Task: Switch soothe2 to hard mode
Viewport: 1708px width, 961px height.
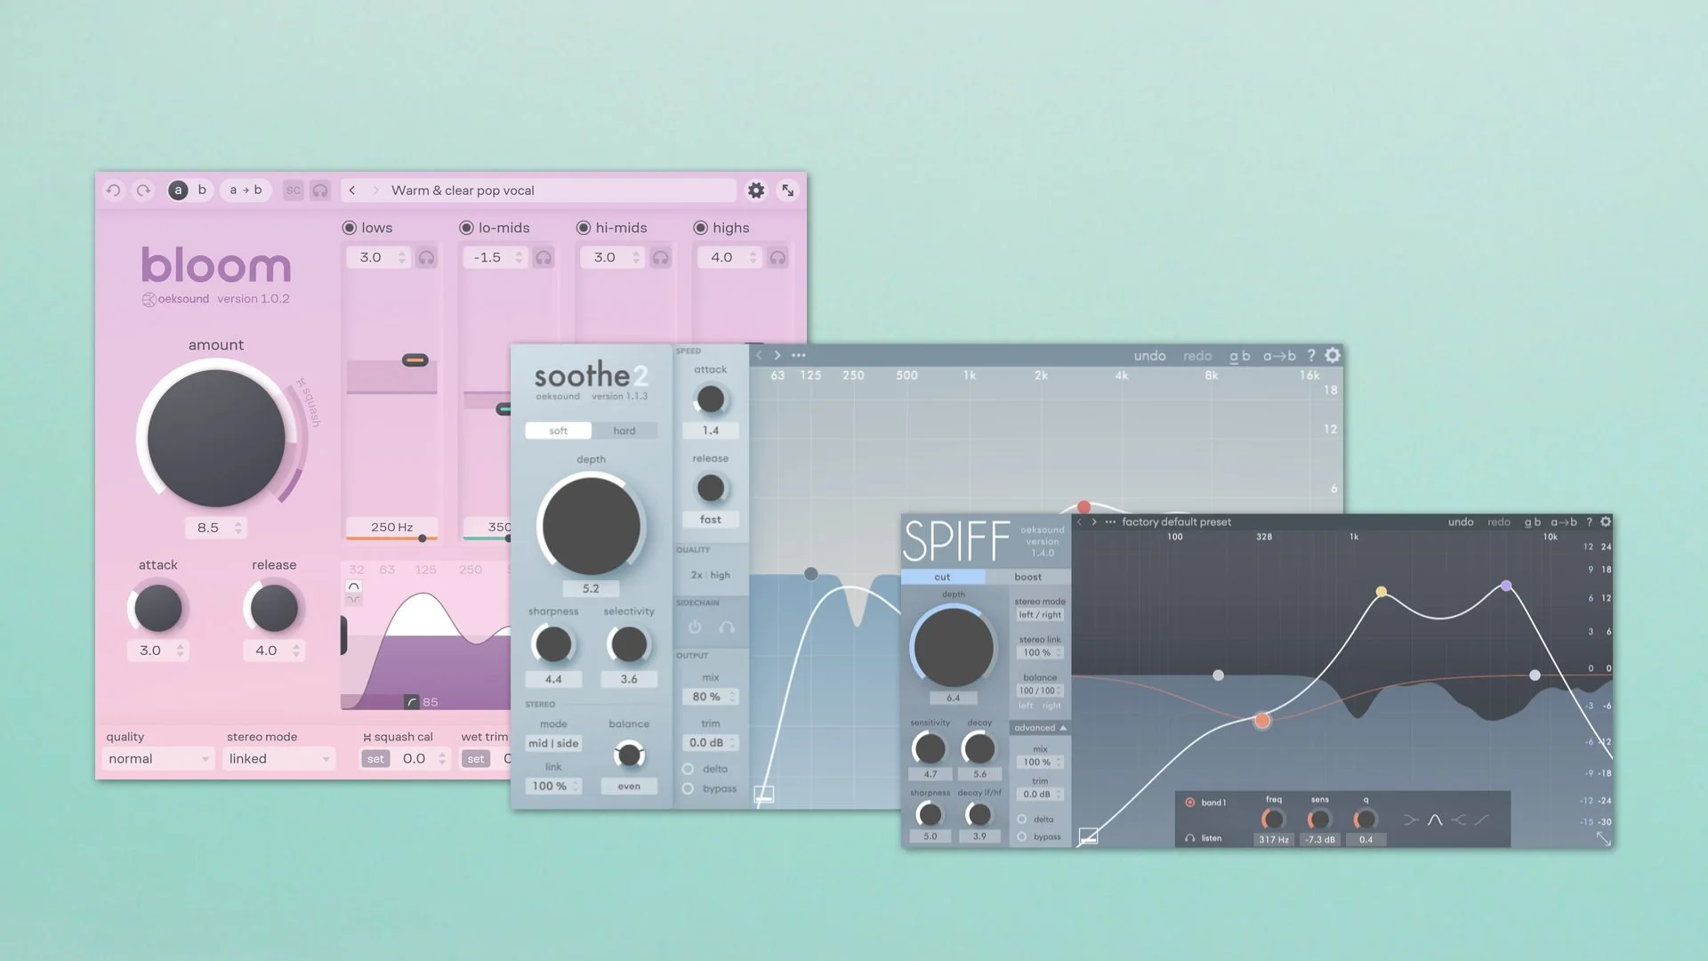Action: click(624, 431)
